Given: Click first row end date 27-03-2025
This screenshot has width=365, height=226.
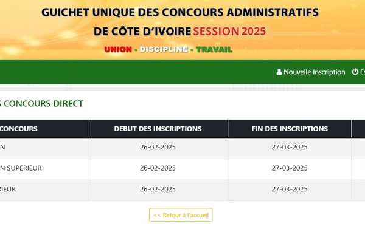Looking at the screenshot, I should (x=290, y=147).
